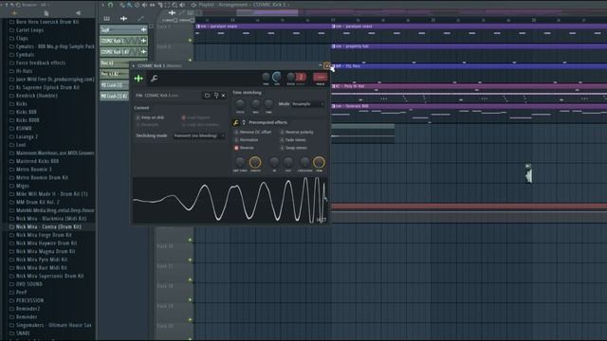Screen dimensions: 607x341
Task: Toggle the Resample option under Content
Action: (x=147, y=124)
